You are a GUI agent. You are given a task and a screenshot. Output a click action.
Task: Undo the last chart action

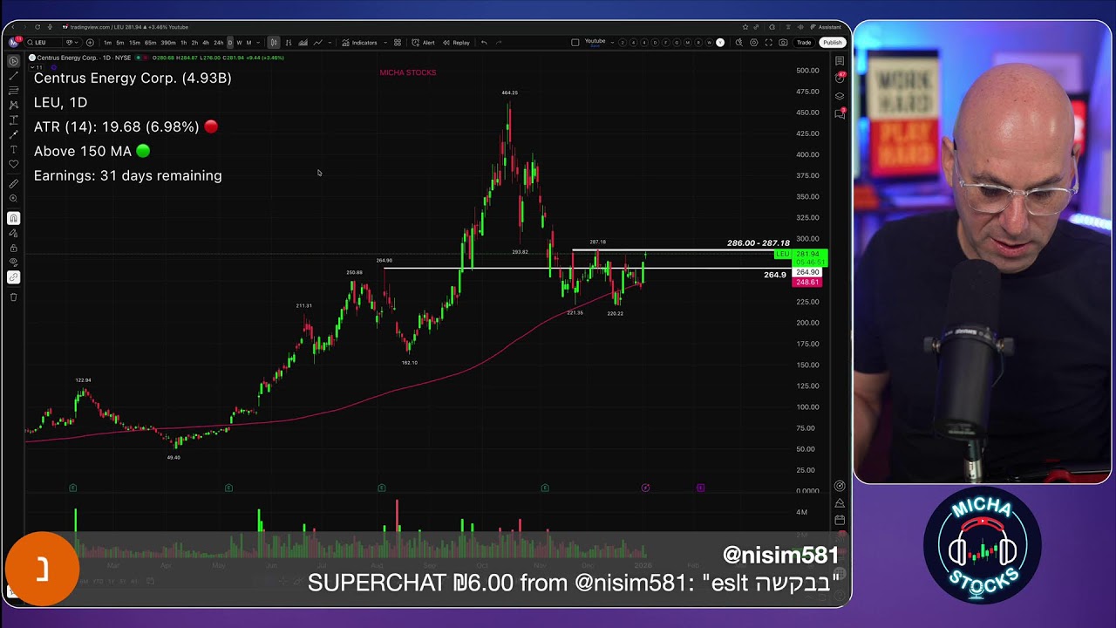coord(484,42)
